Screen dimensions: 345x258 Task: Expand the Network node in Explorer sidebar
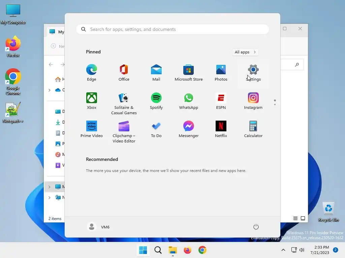(49, 198)
